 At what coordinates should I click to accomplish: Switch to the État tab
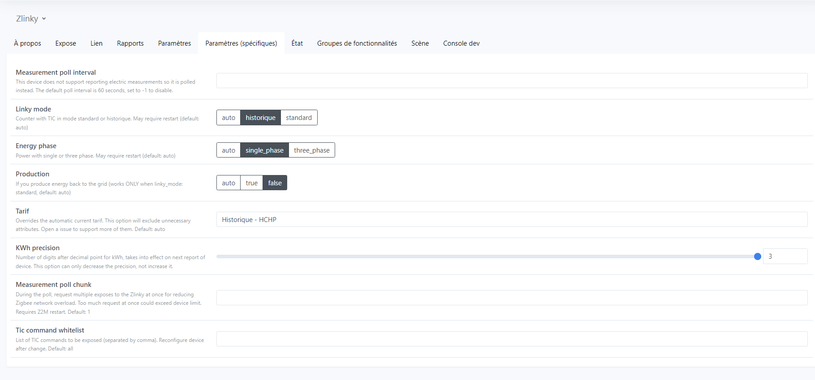tap(297, 43)
